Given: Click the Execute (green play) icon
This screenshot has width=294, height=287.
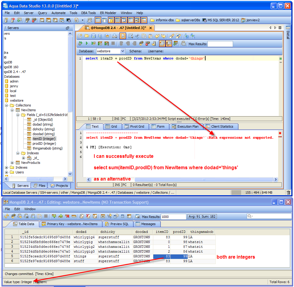Looking at the screenshot, I should pyautogui.click(x=87, y=44).
